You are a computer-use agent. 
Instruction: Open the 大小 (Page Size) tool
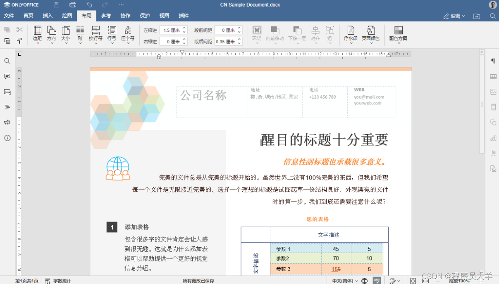65,34
